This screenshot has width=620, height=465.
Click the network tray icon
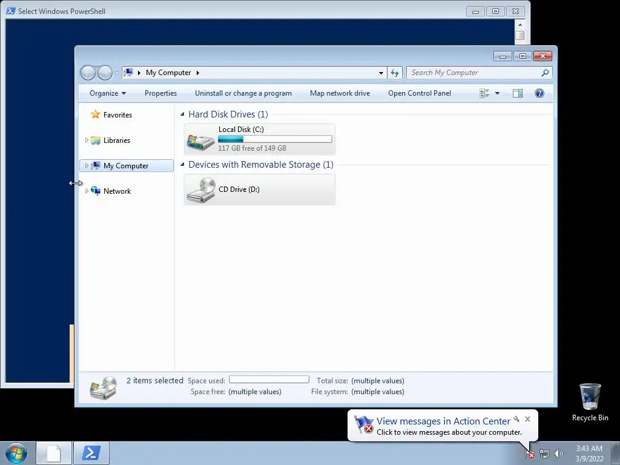(x=544, y=453)
